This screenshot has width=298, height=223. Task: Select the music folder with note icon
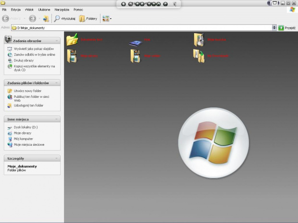(199, 39)
